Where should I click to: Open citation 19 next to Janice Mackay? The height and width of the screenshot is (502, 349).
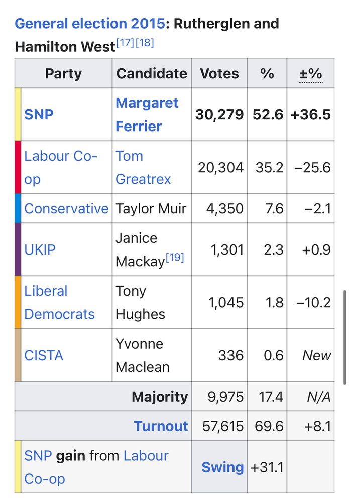pos(175,258)
